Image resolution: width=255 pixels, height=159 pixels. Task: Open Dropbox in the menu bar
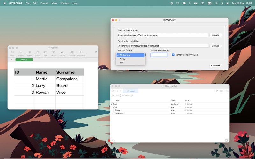[x=178, y=3]
